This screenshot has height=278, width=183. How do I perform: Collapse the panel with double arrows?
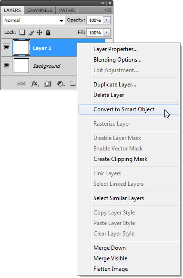(103, 3)
